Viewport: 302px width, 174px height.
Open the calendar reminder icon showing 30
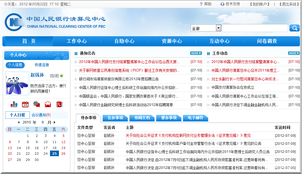pyautogui.click(x=25, y=105)
